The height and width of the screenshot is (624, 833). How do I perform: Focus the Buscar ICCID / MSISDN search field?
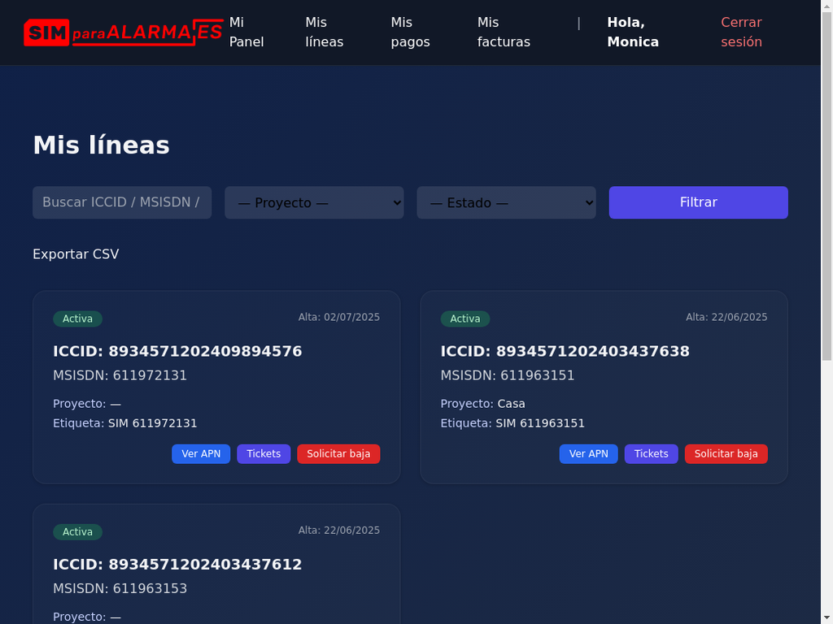122,202
